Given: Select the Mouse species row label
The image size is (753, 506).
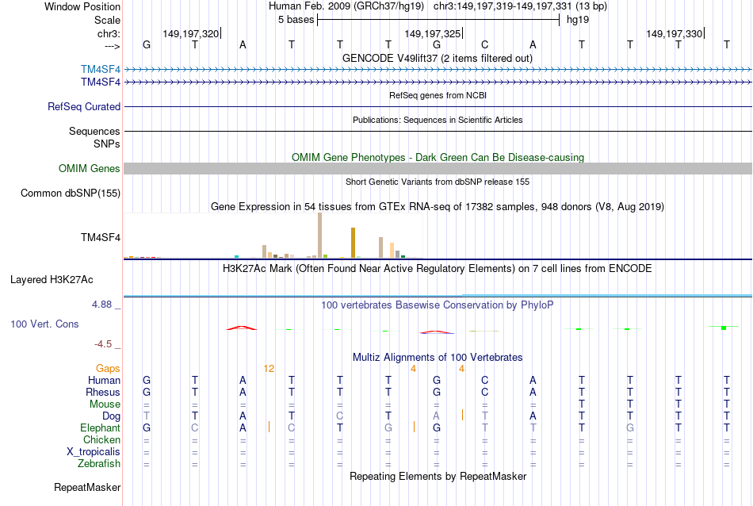Looking at the screenshot, I should click(105, 404).
